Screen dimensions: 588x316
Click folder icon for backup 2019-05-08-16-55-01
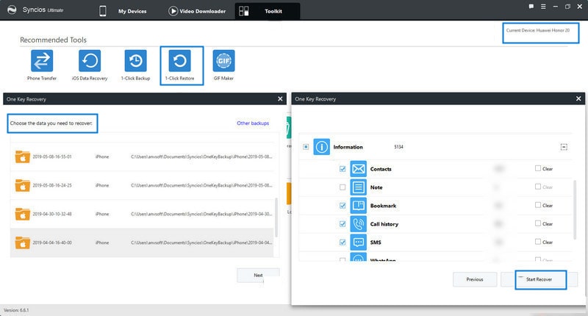tap(23, 157)
